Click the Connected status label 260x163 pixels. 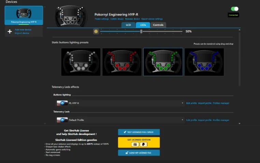coord(233,15)
